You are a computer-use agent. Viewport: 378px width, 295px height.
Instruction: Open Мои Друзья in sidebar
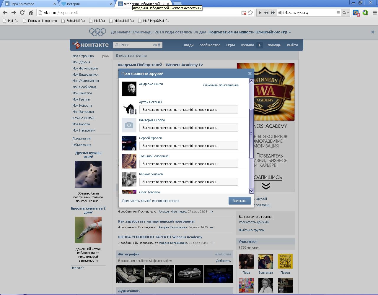(81, 62)
